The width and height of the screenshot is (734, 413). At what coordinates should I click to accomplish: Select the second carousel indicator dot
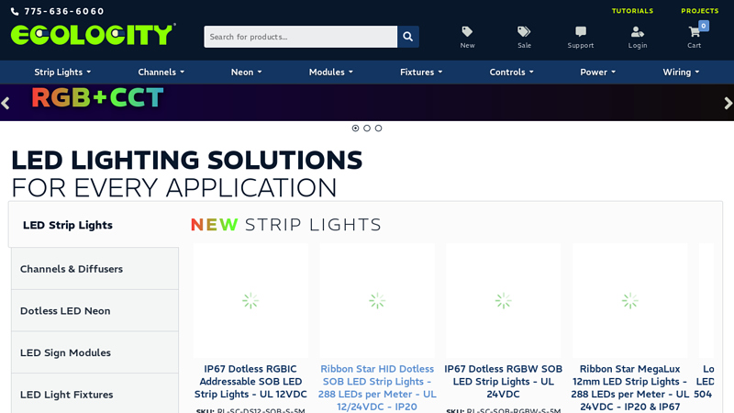pyautogui.click(x=367, y=128)
